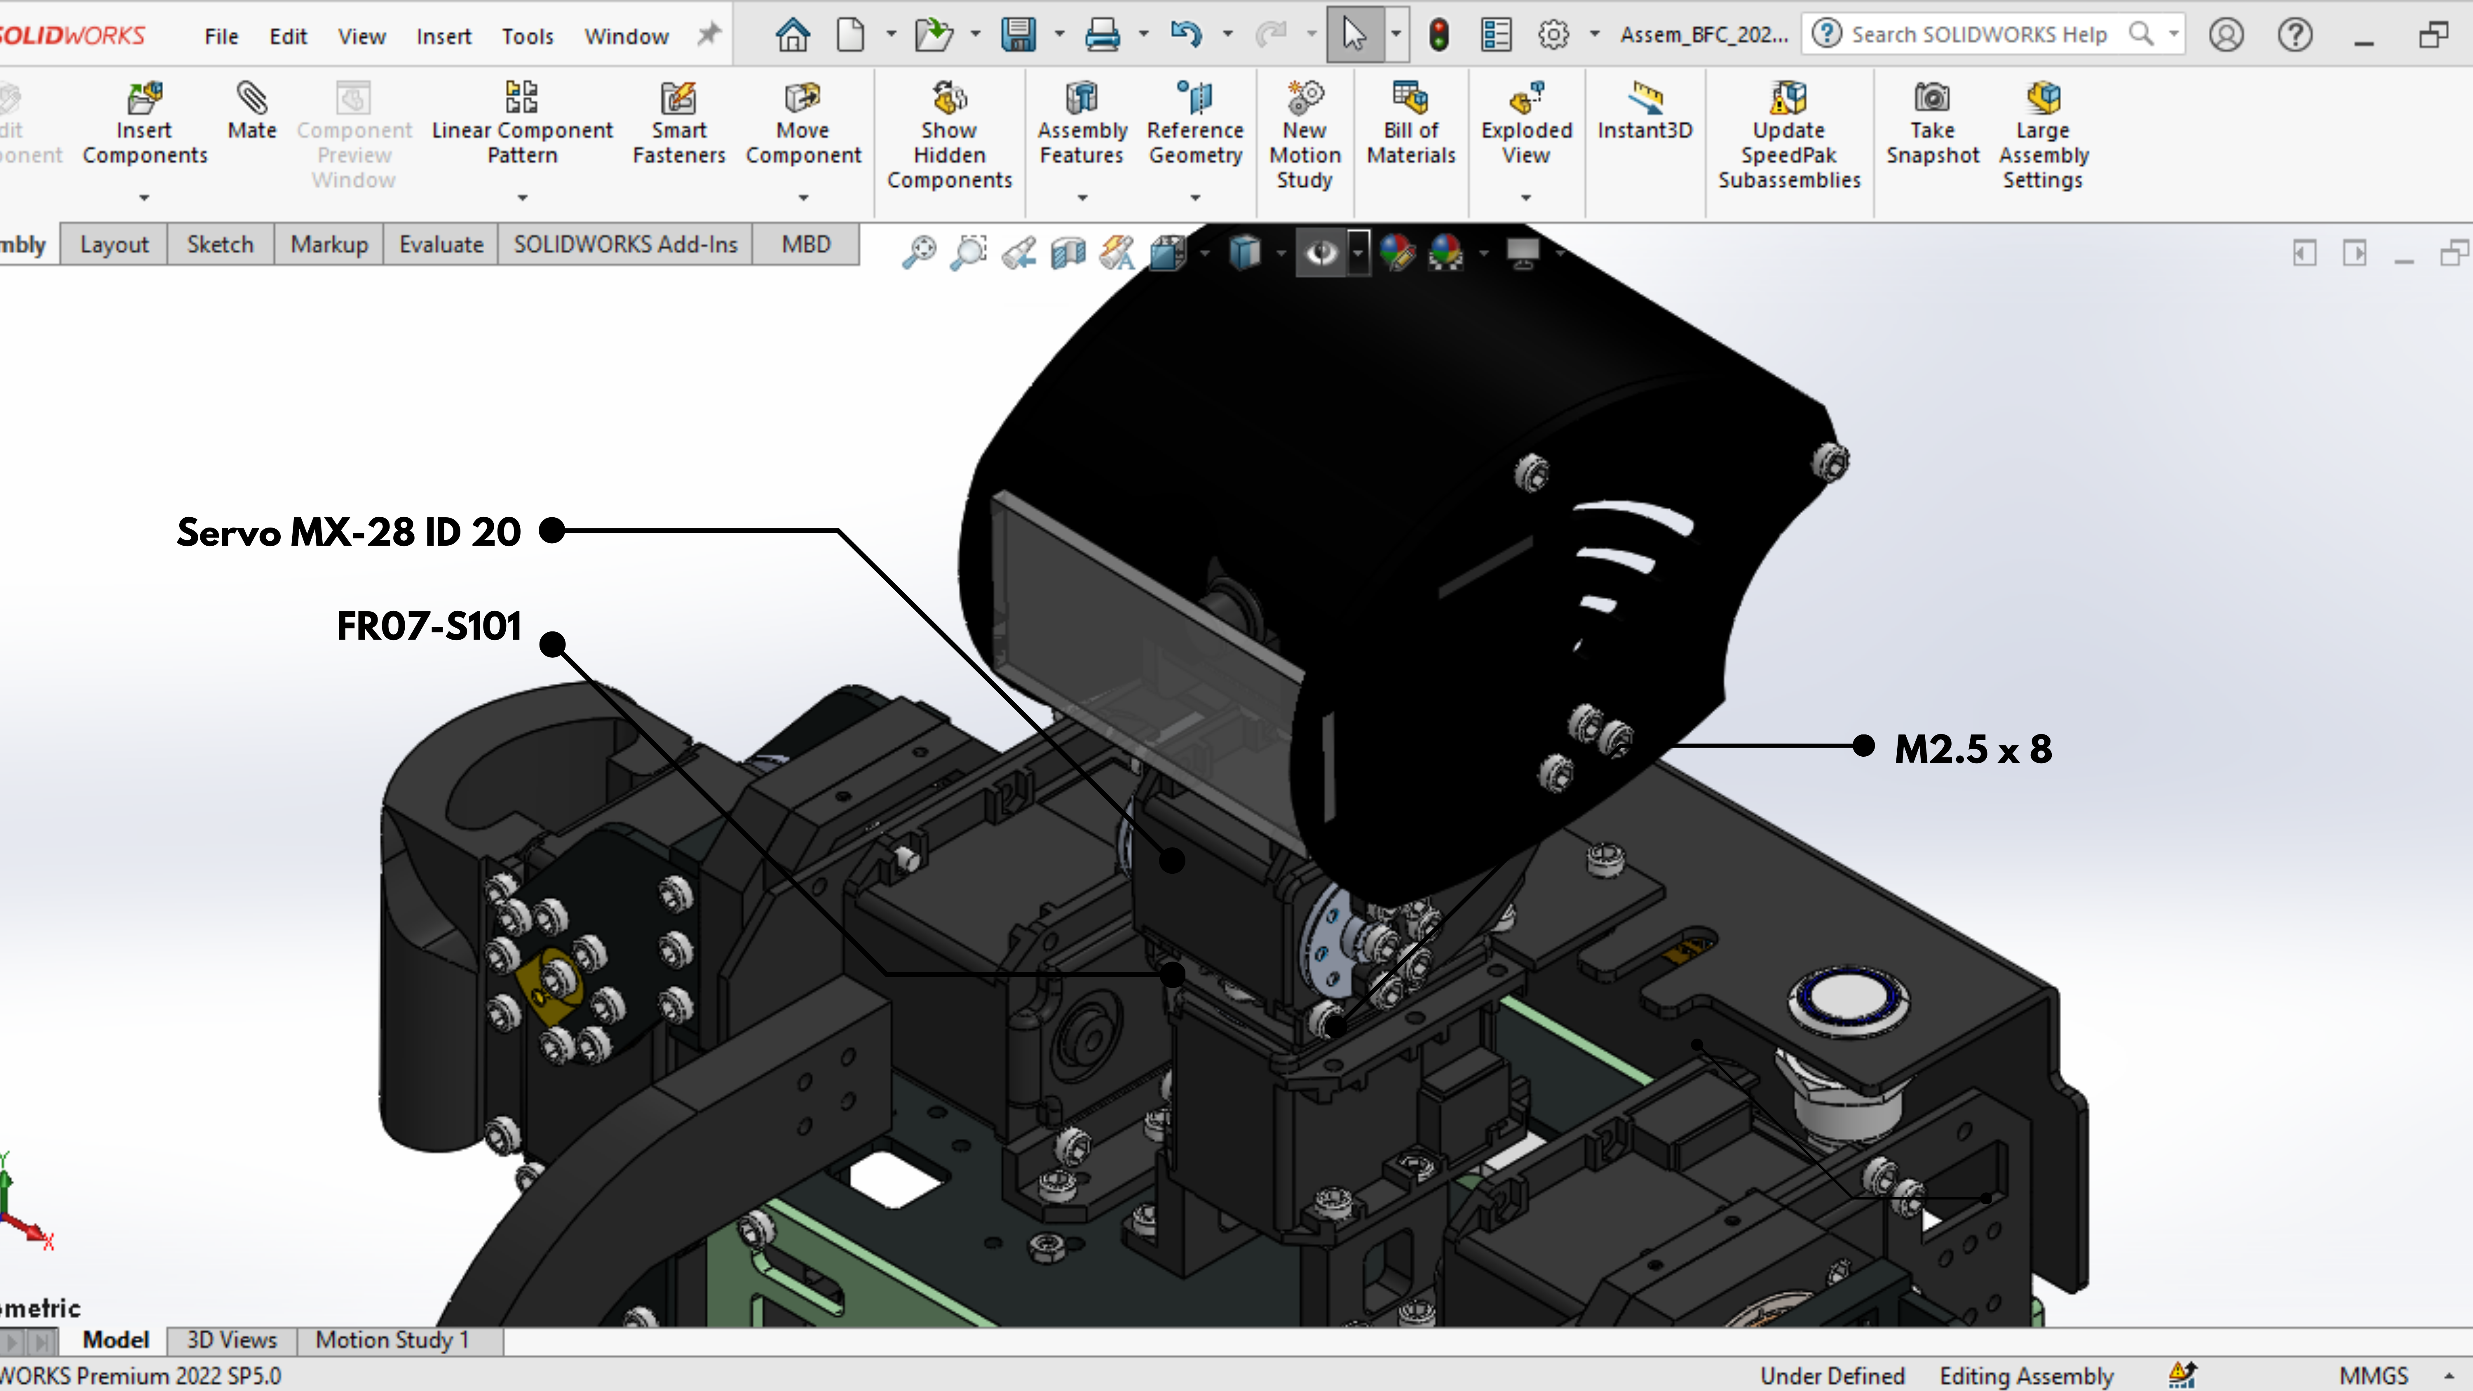Click Apply Scene icon
This screenshot has width=2473, height=1391.
(1446, 253)
